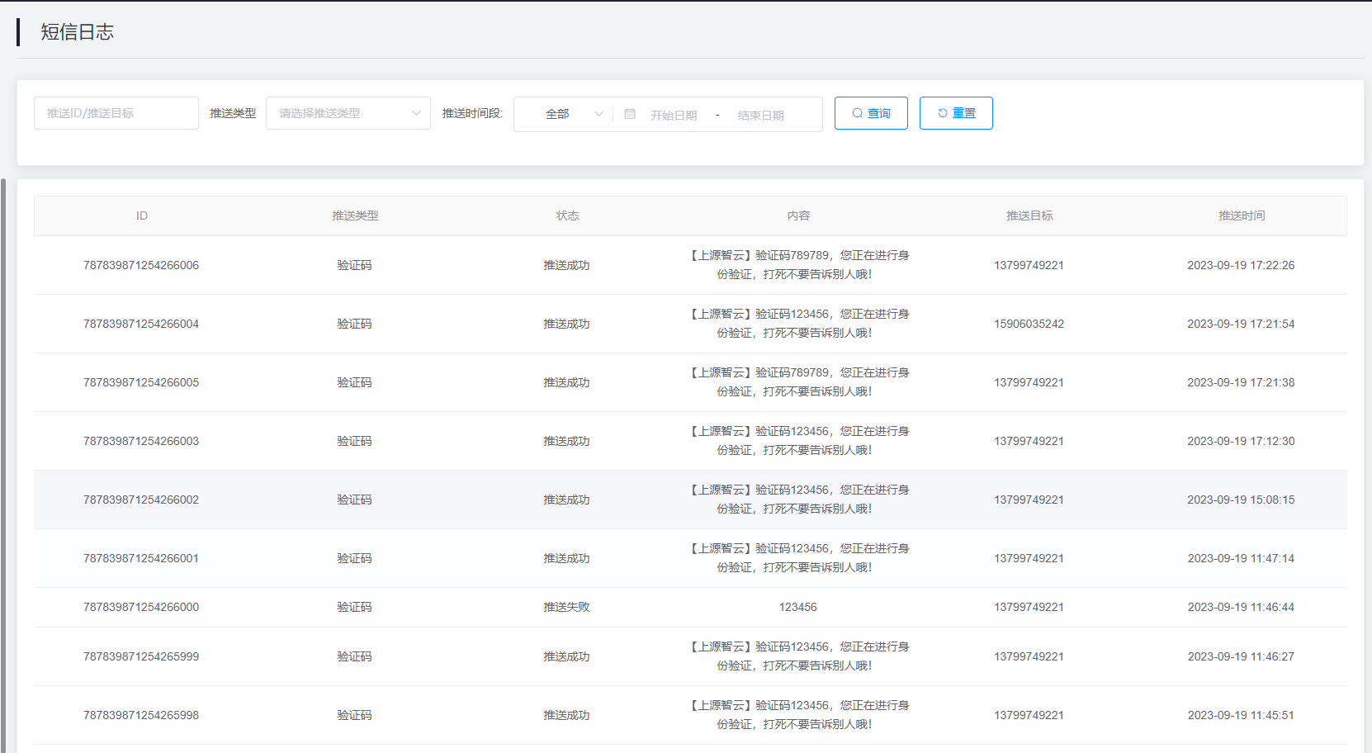Click the 内容 column header
This screenshot has height=753, width=1372.
pyautogui.click(x=798, y=215)
